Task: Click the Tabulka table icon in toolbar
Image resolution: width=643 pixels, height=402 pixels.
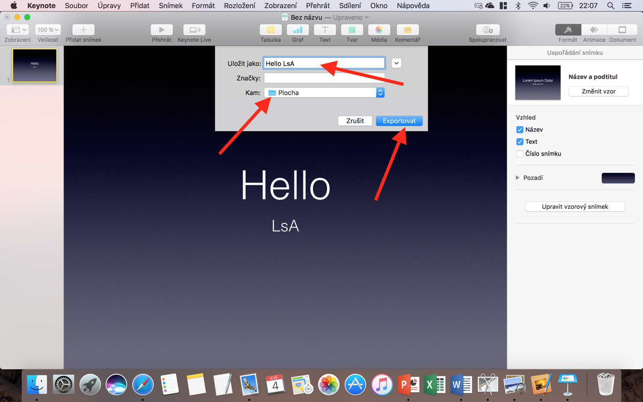Action: point(270,30)
